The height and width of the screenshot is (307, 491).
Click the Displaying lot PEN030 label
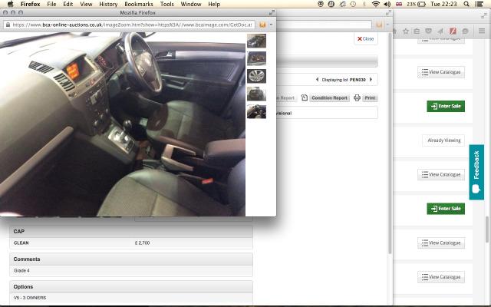click(344, 80)
